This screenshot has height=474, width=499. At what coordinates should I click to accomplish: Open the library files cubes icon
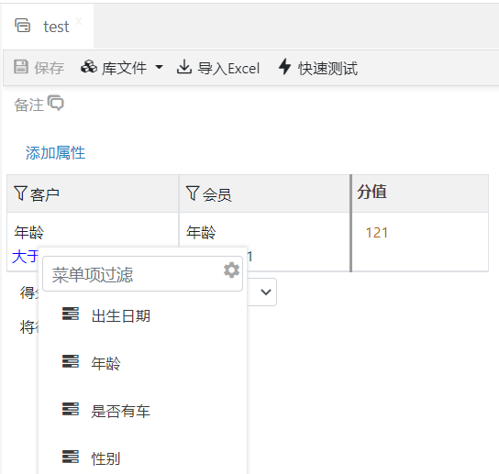[89, 67]
